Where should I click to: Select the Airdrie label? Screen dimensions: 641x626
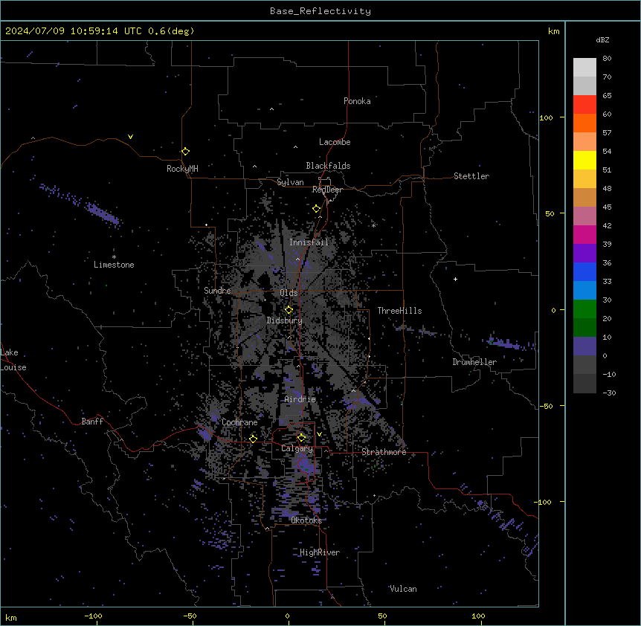pos(300,399)
